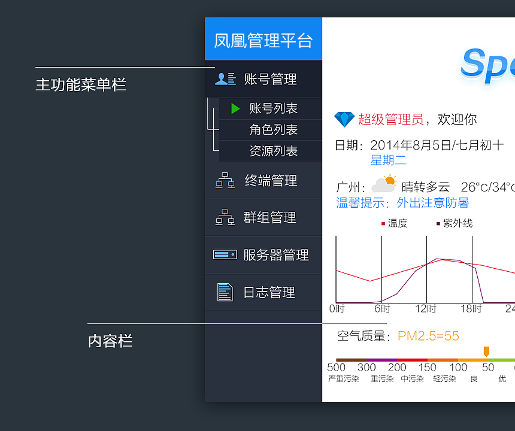Image resolution: width=515 pixels, height=431 pixels.
Task: Click the 0时 axis label
Action: click(337, 308)
